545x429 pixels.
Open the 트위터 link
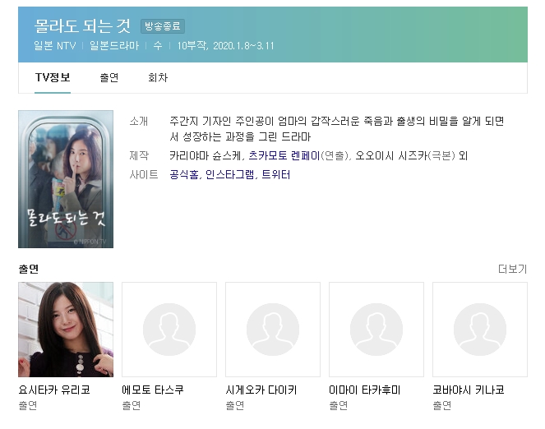tap(275, 174)
